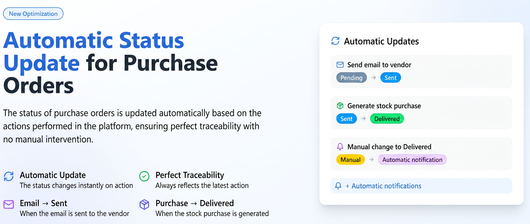Click the gray Pending status pill

click(351, 78)
